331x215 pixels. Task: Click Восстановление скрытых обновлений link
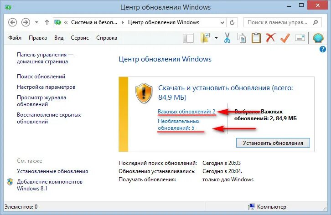tap(49, 118)
